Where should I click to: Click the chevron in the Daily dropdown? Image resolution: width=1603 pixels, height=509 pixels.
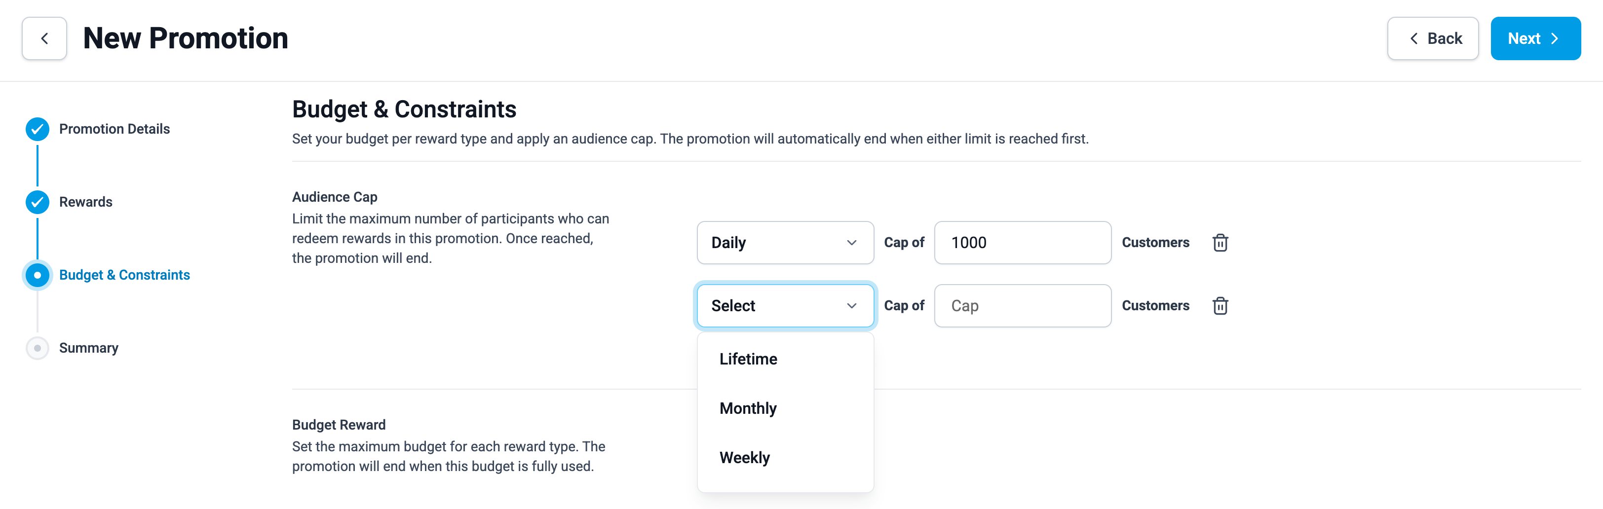pos(851,243)
